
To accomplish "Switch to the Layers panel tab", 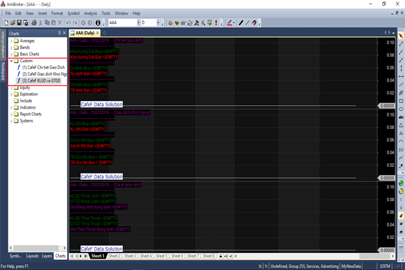I will point(47,256).
